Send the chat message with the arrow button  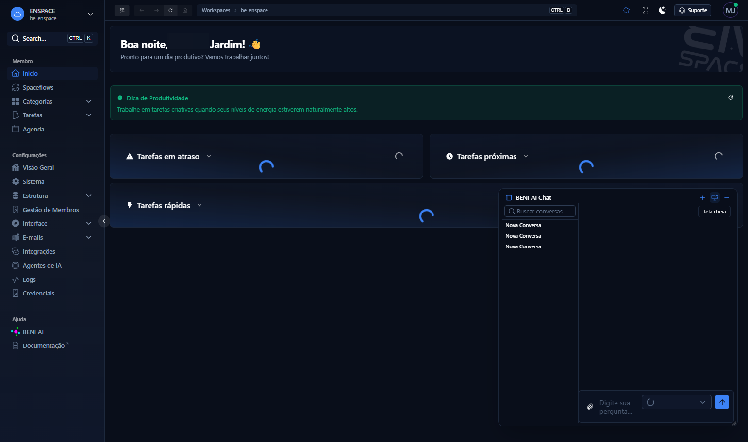(x=722, y=402)
